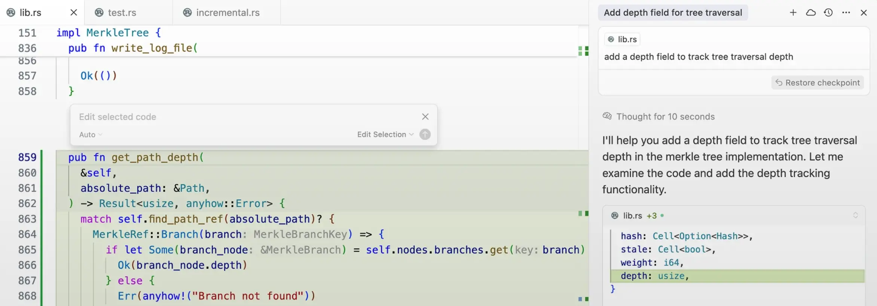Close the inline Edit selected code box
The width and height of the screenshot is (877, 306).
425,117
